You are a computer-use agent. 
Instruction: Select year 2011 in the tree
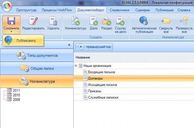[16, 91]
